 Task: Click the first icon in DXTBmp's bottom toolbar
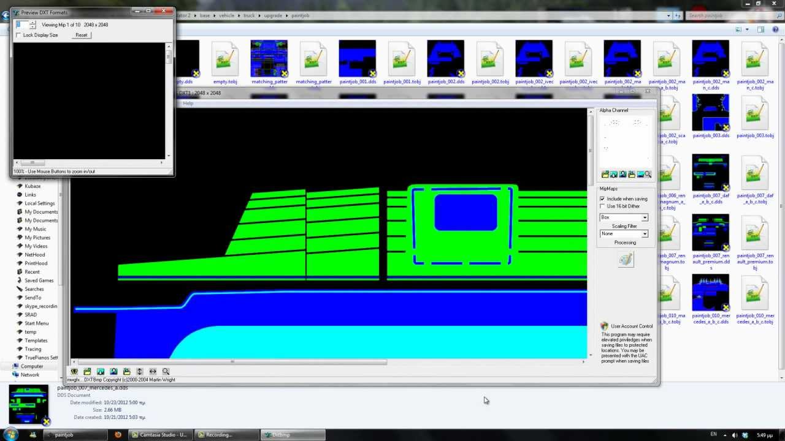tap(74, 371)
